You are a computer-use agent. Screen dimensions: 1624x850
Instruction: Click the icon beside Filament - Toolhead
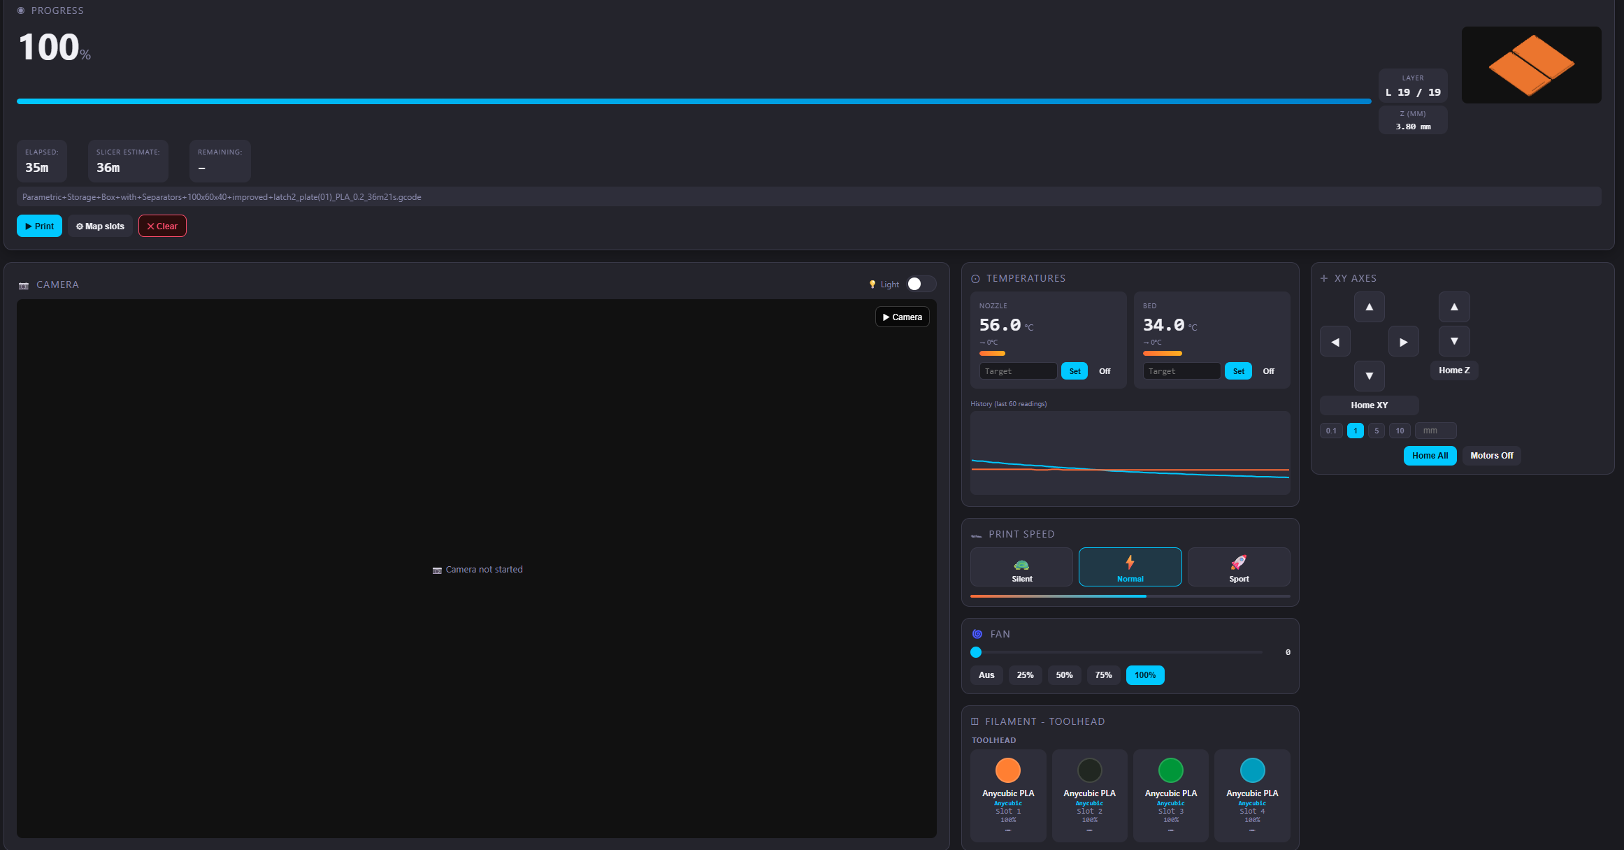pyautogui.click(x=975, y=721)
